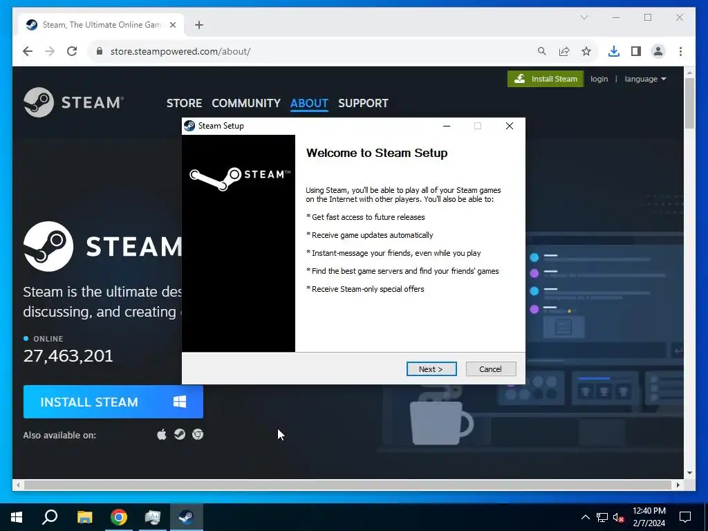708x531 pixels.
Task: Open Windows taskbar search
Action: [50, 517]
